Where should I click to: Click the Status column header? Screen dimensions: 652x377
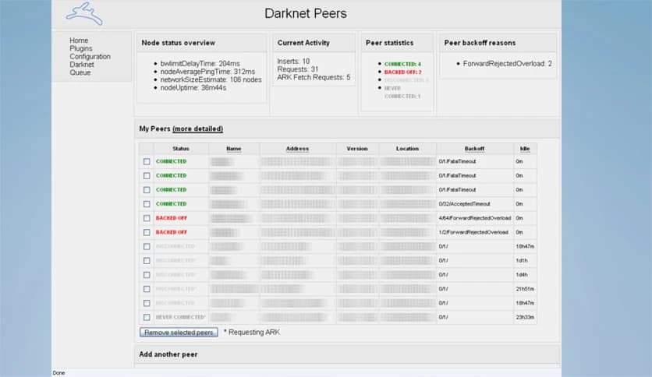181,148
